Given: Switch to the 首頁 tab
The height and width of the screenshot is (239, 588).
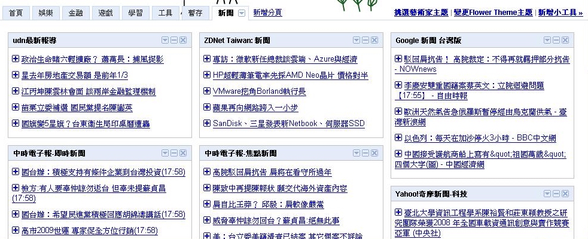Looking at the screenshot, I should click(16, 13).
